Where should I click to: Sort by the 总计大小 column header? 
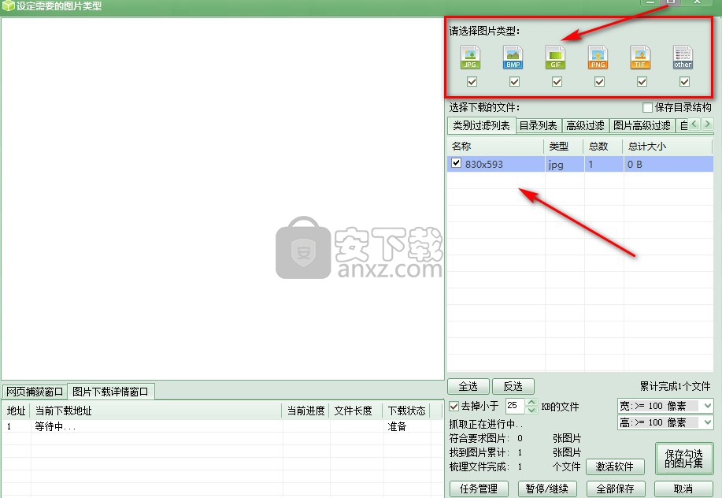tap(668, 147)
